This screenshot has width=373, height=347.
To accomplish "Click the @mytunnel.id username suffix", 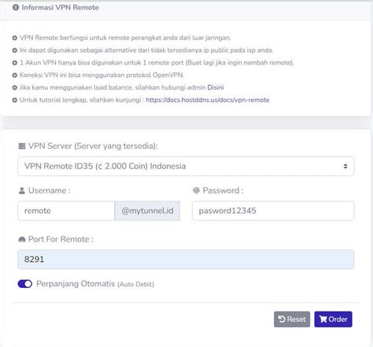I will coord(147,211).
